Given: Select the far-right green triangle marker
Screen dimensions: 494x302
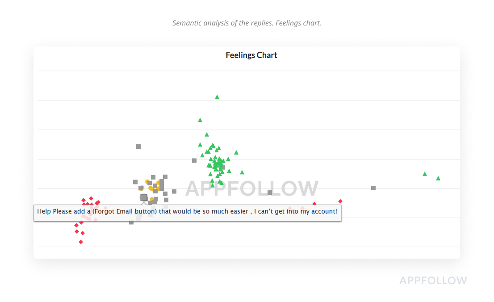Looking at the screenshot, I should coord(438,179).
